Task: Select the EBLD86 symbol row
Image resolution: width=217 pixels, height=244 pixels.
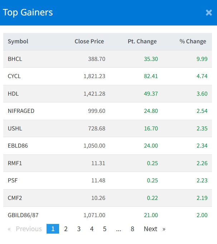Action: pos(17,145)
